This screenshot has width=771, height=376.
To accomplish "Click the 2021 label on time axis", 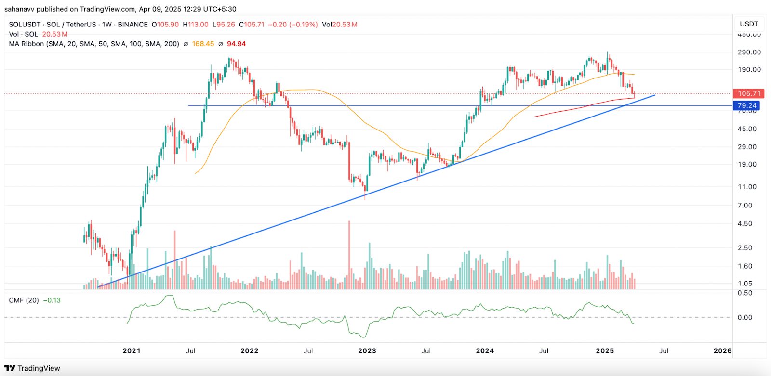I will tap(132, 350).
